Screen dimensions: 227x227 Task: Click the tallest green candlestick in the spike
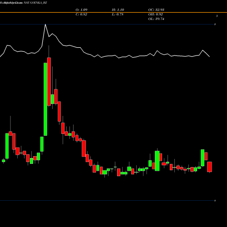[45, 99]
